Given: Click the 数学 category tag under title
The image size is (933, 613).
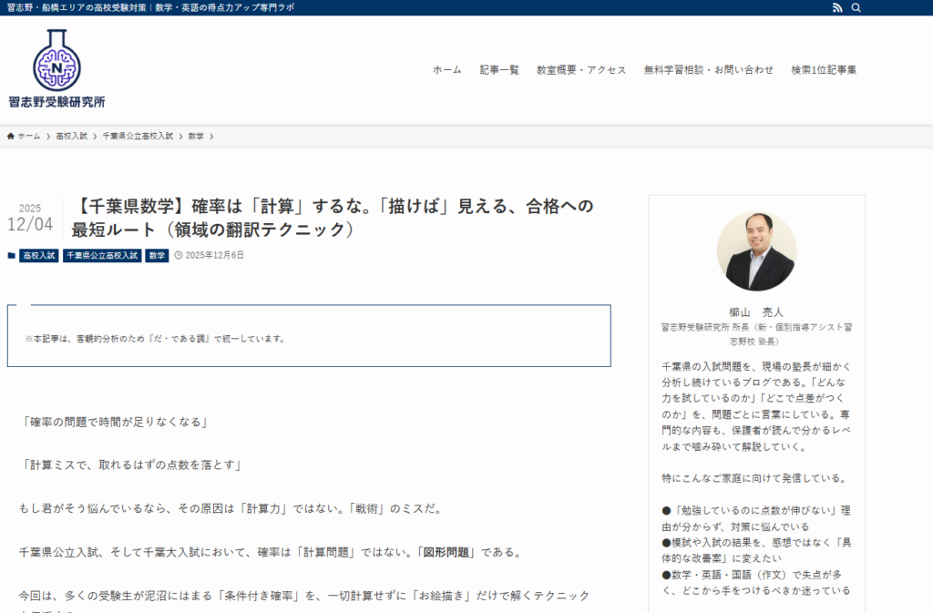Looking at the screenshot, I should point(157,256).
